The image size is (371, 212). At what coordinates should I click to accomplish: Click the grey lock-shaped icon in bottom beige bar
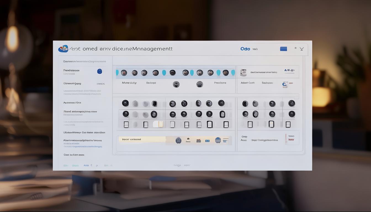pos(178,140)
